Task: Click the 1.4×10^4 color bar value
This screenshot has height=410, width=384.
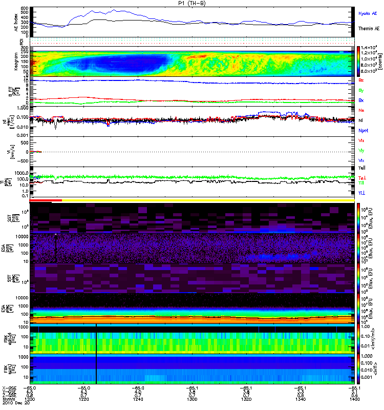Action: pos(369,48)
